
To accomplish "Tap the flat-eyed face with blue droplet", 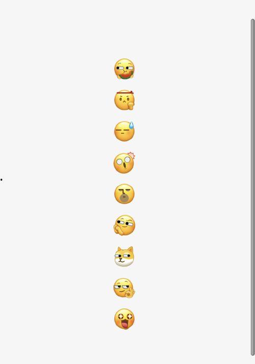I will click(x=124, y=131).
